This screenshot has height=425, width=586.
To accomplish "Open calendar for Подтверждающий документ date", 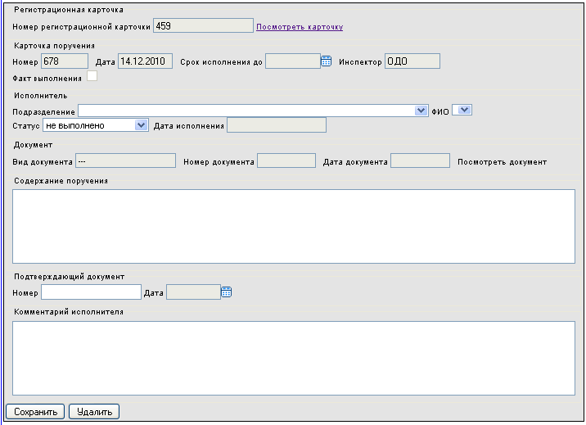I will [227, 292].
